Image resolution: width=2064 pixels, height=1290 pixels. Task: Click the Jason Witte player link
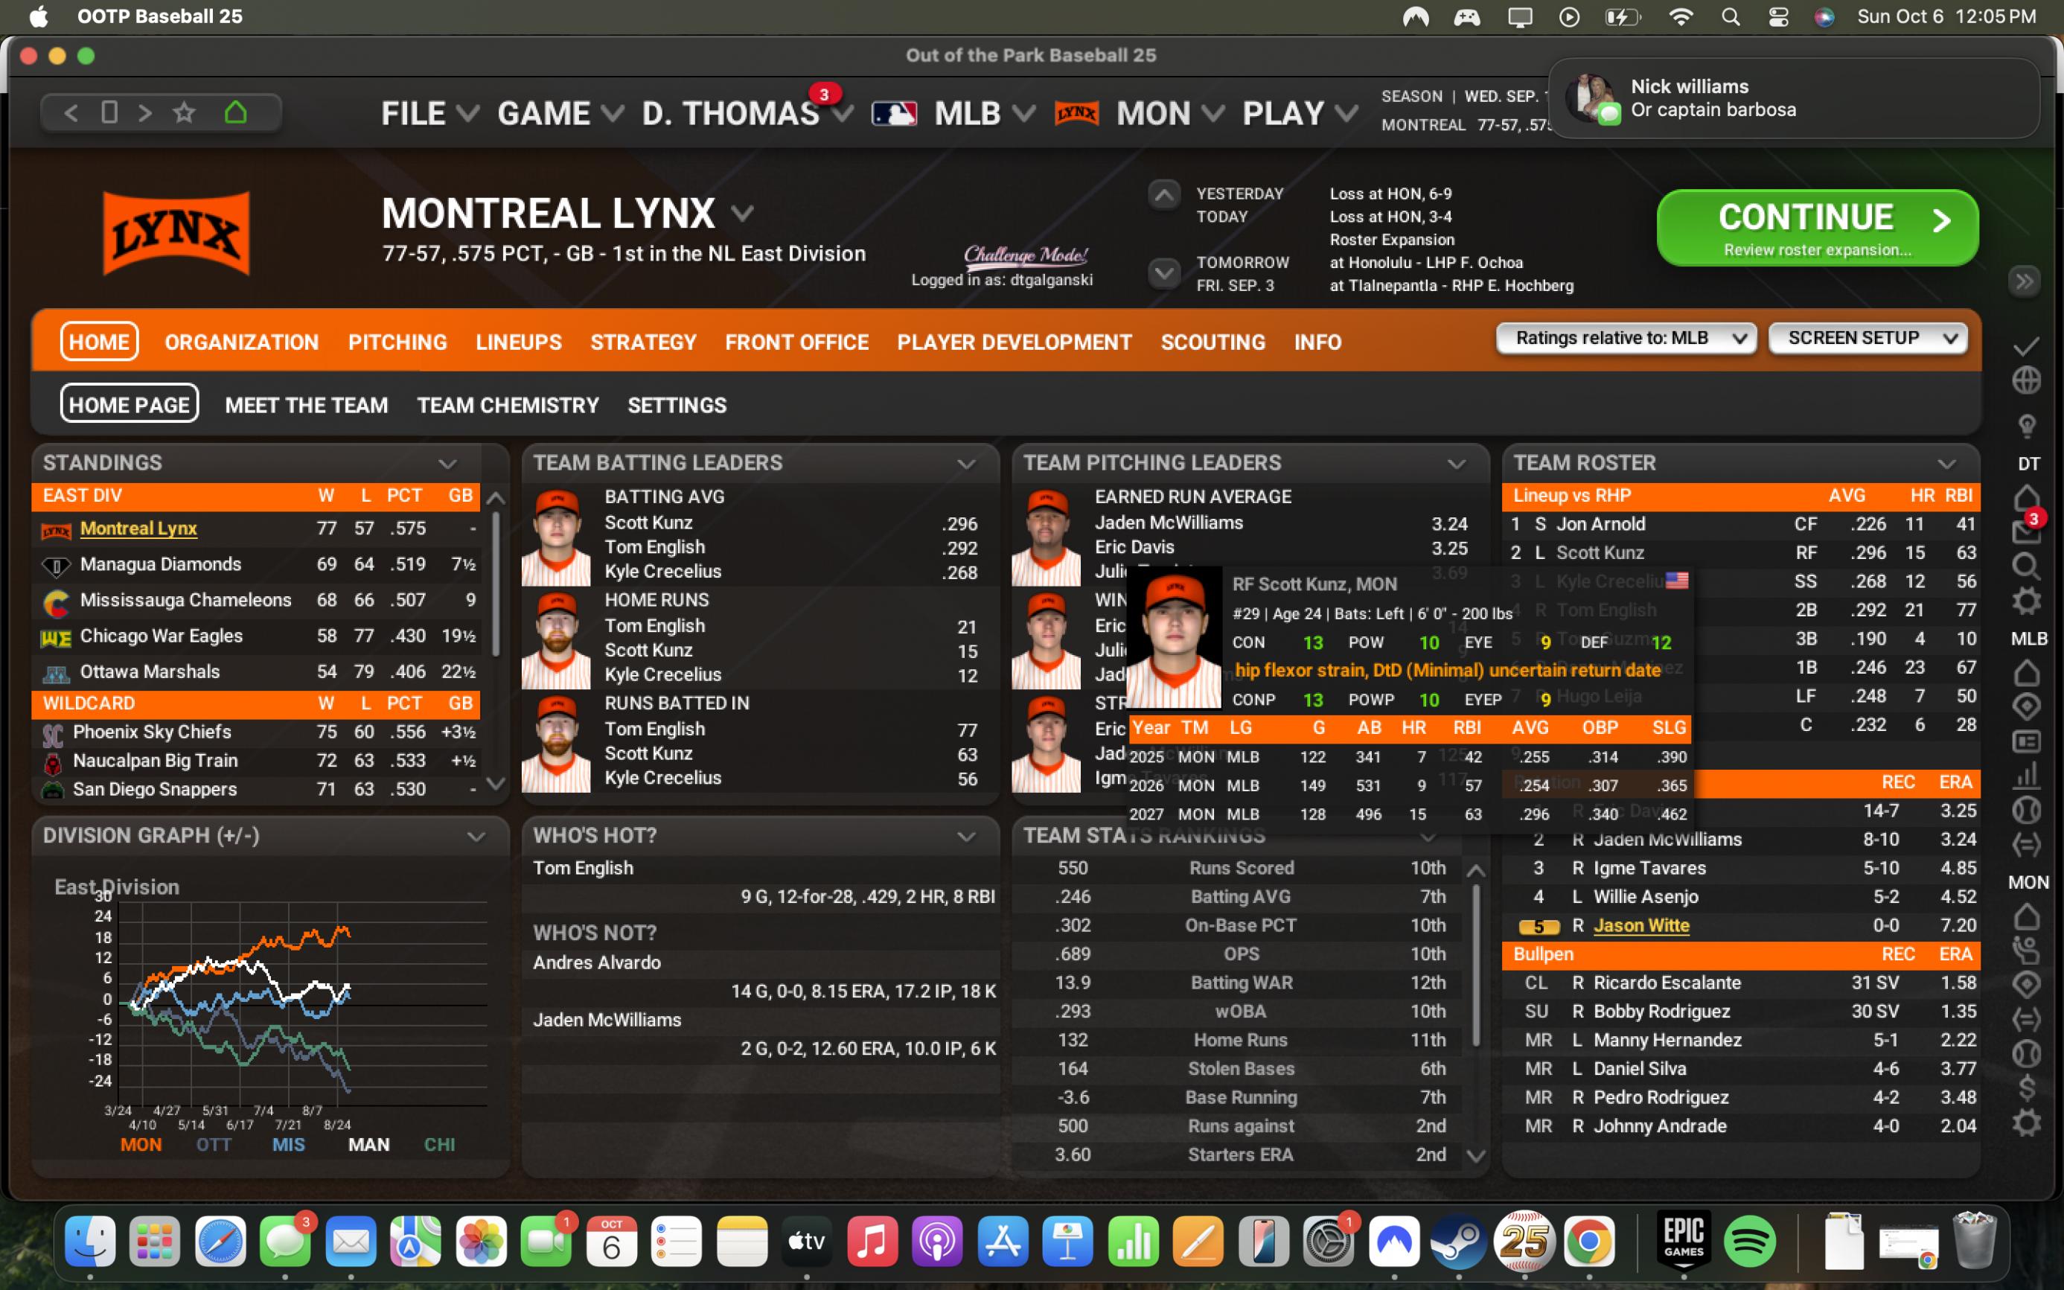tap(1641, 926)
